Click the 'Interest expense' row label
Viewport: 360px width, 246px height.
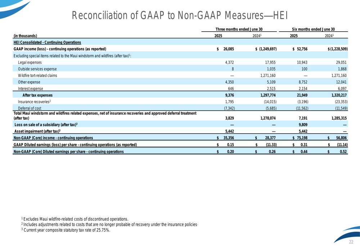(x=30, y=89)
